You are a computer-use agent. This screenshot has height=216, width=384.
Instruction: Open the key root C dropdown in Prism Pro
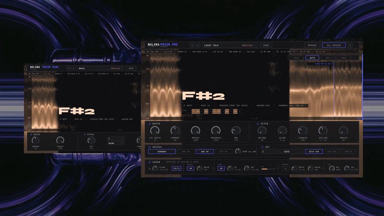[271, 152]
